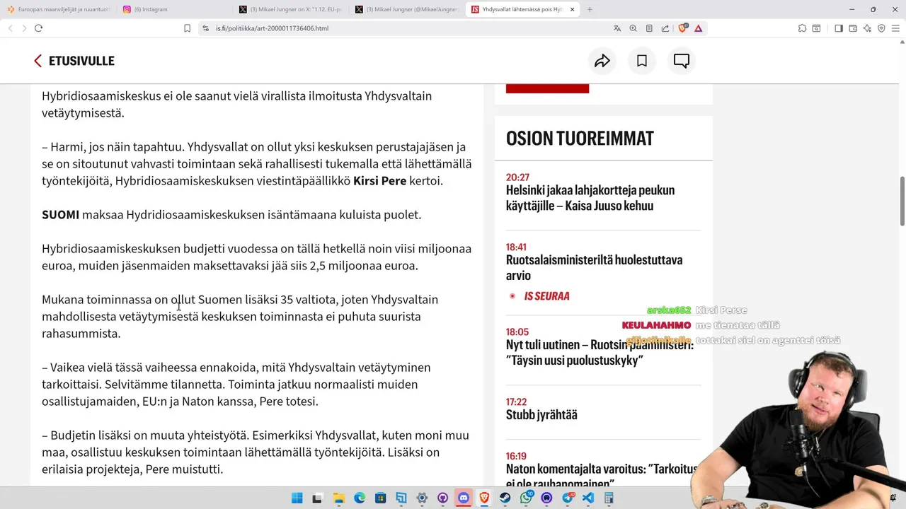Close the Yhdysvallat lähtemässä tab
Screen dimensions: 906x509
tap(571, 9)
